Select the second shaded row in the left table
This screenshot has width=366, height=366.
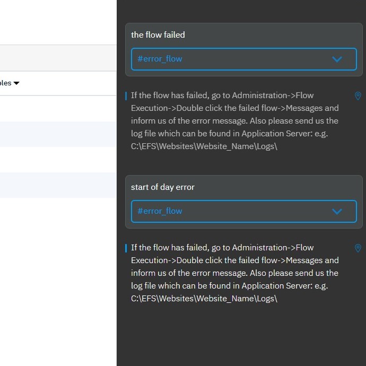click(58, 185)
